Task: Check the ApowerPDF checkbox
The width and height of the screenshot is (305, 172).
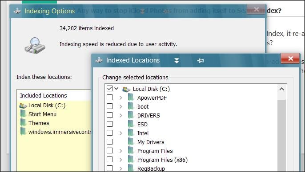Action: coord(109,98)
